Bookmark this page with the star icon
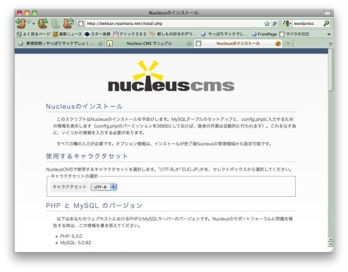348x272 pixels. (x=267, y=24)
